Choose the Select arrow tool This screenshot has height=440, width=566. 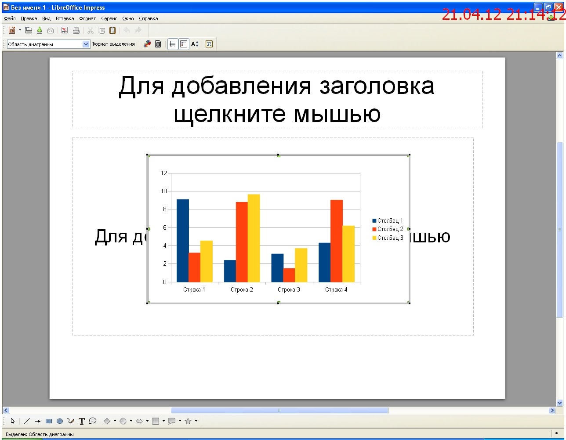click(12, 421)
